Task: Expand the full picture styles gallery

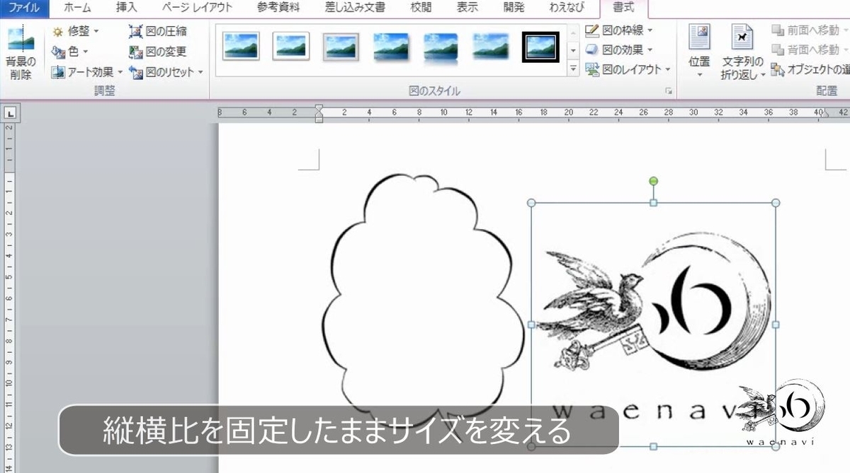Action: click(x=573, y=69)
